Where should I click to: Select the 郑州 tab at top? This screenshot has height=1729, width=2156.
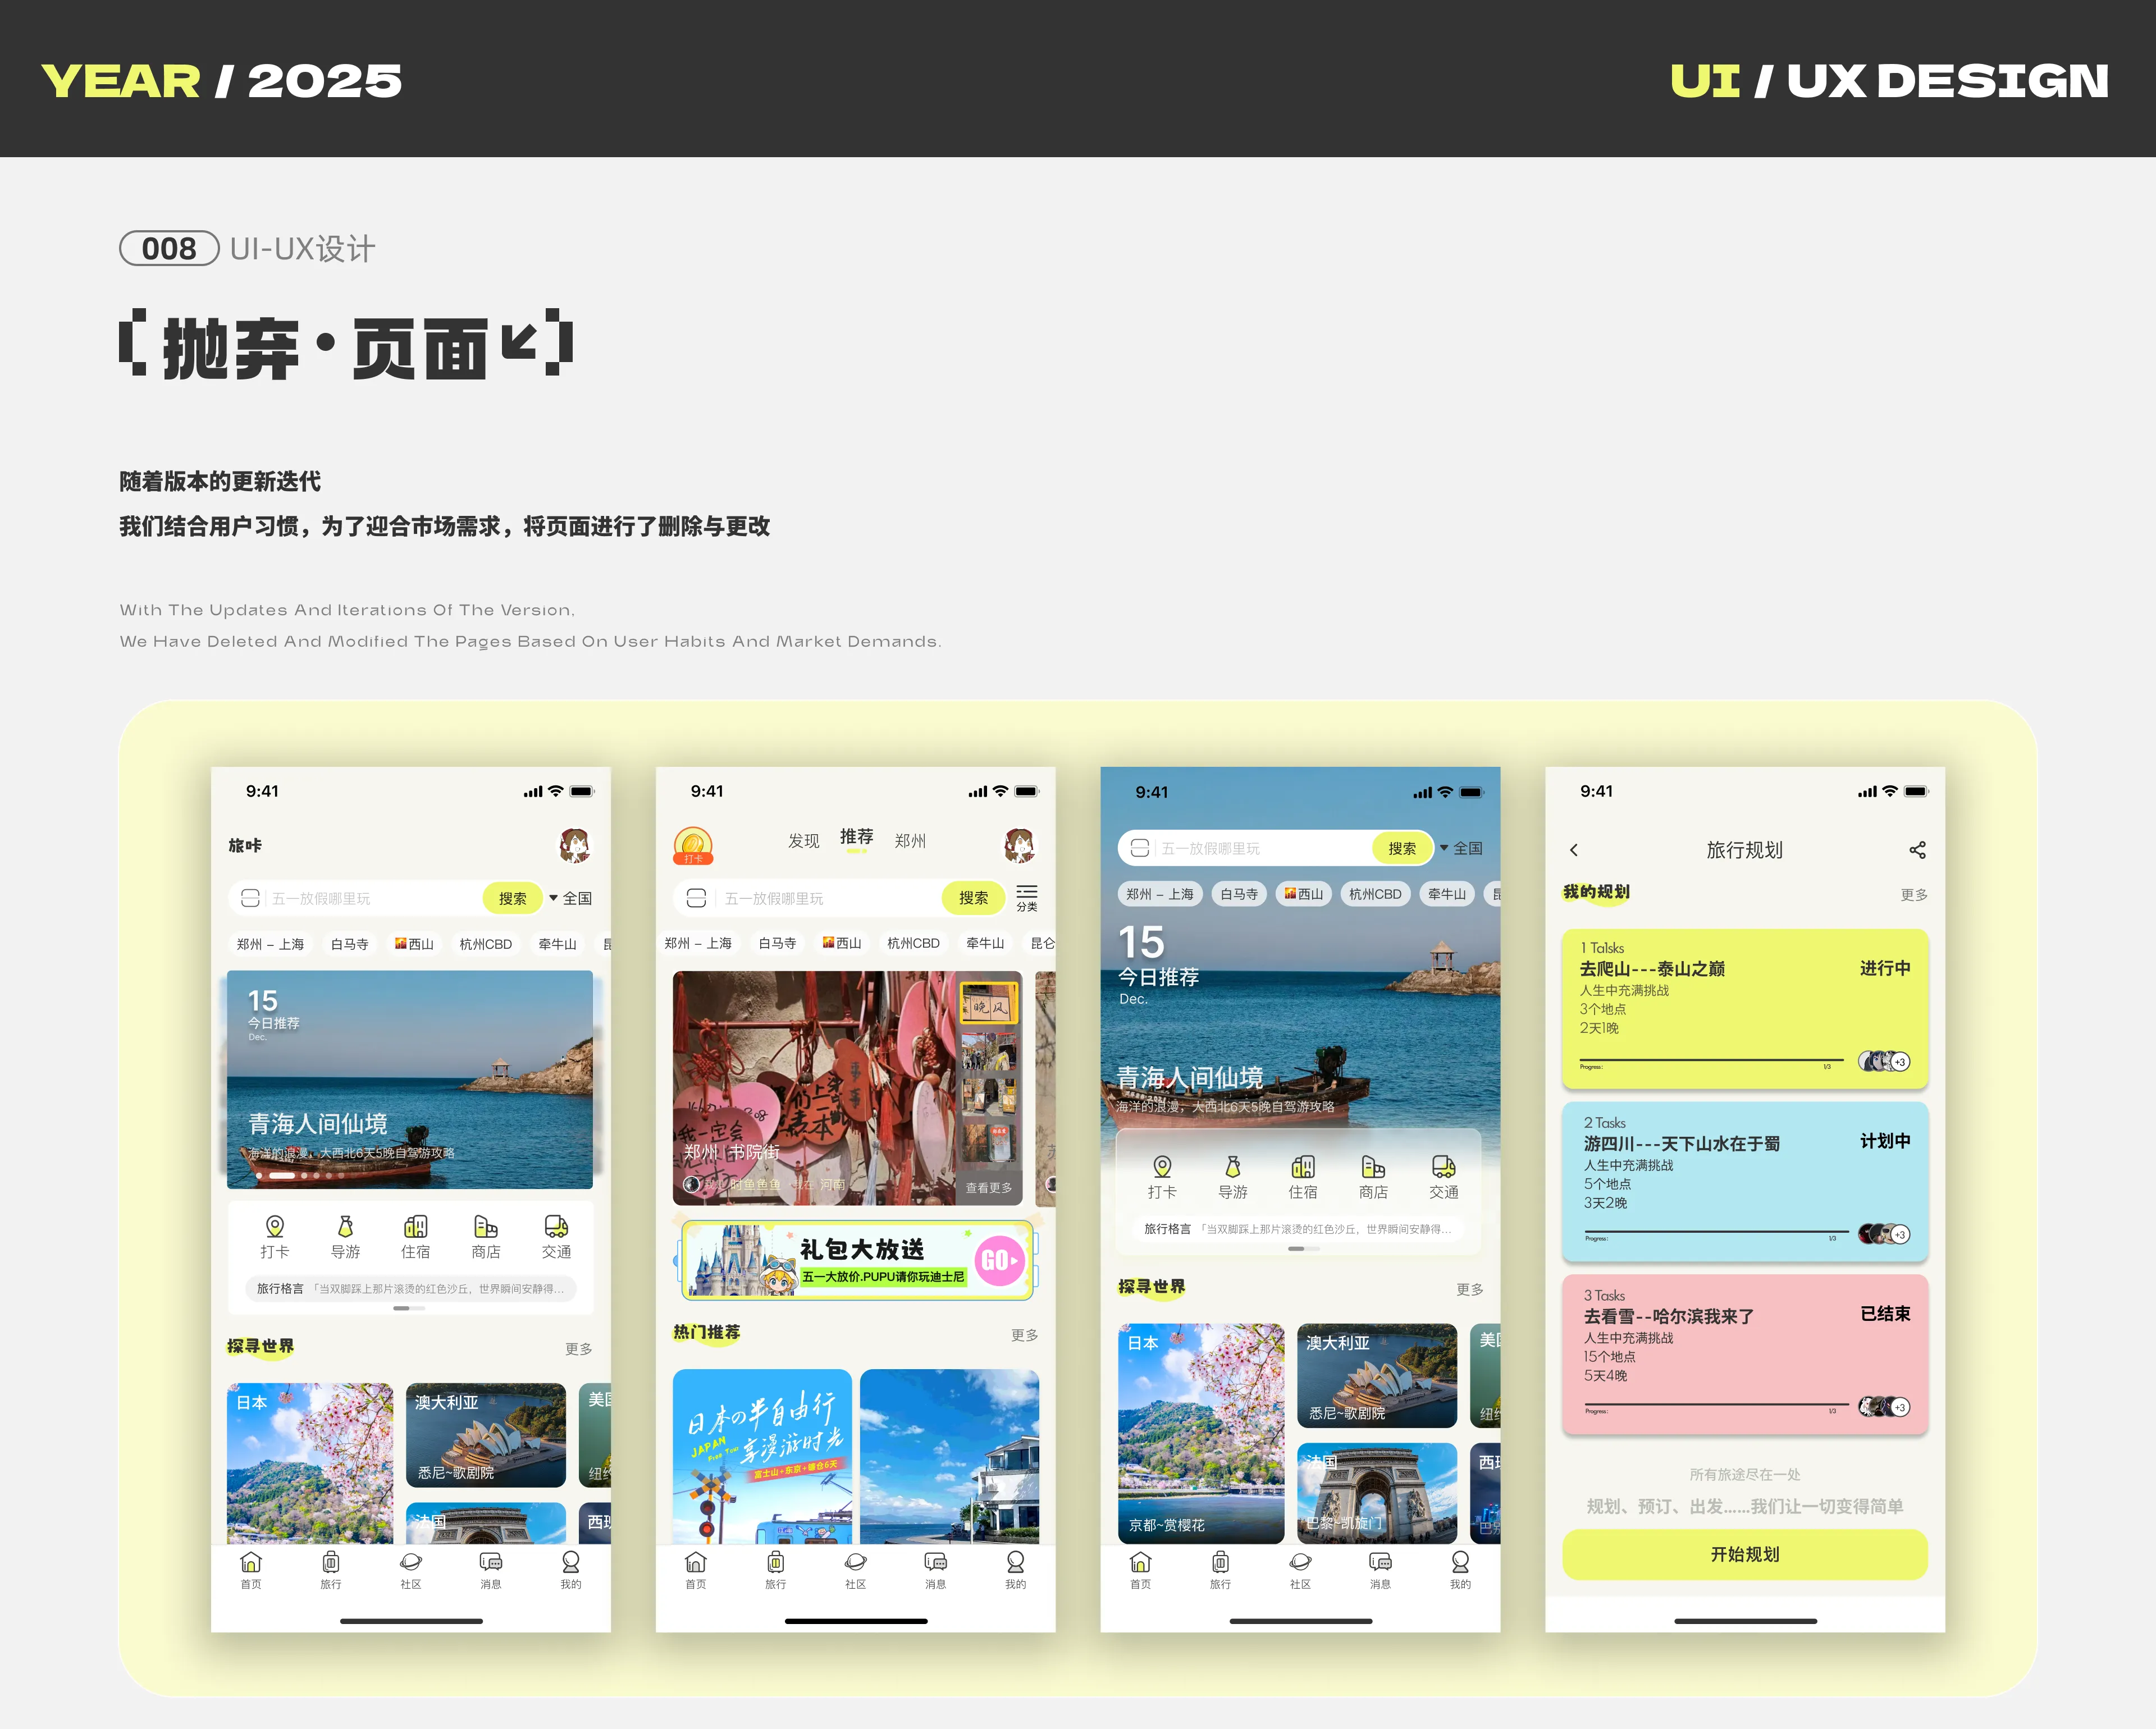pos(910,841)
